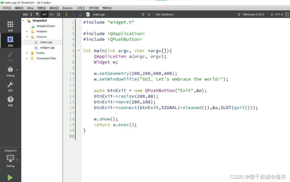Select the Headers tree item

pyautogui.click(x=42, y=31)
